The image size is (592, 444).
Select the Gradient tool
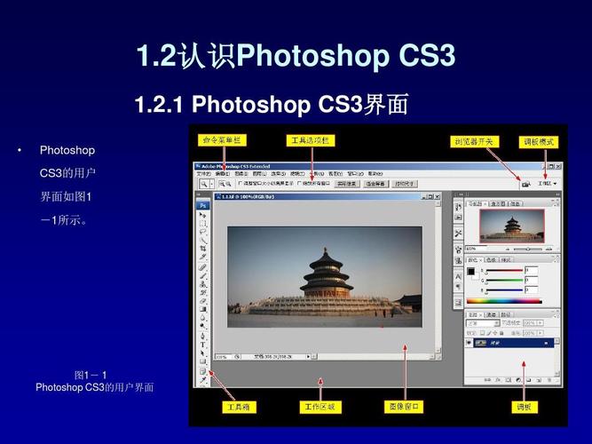(202, 309)
